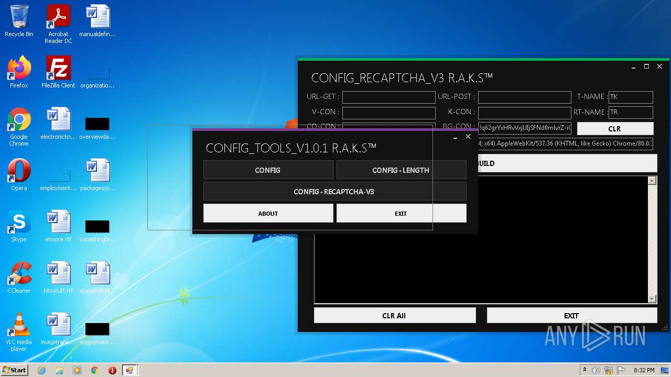
Task: Launch VLC media player shortcut
Action: click(x=19, y=332)
